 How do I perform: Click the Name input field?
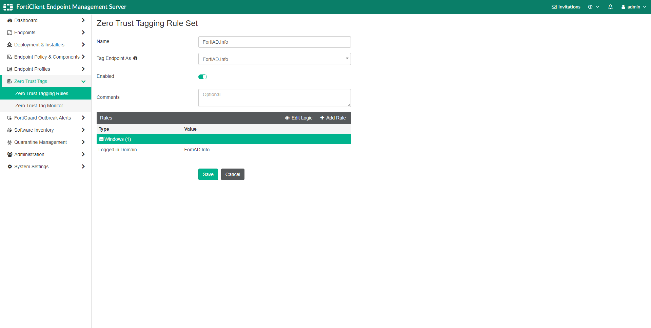point(275,42)
